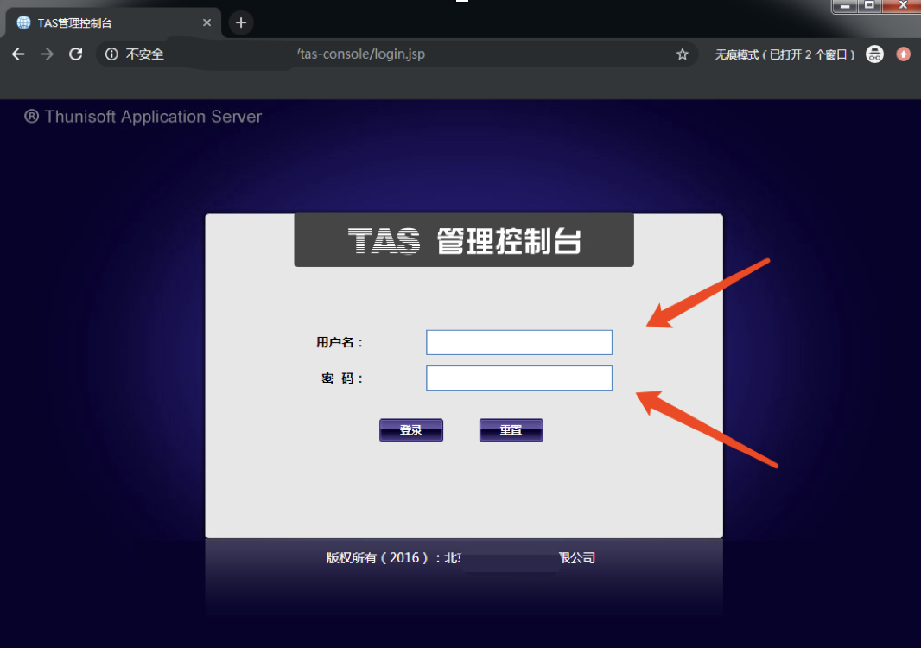Click the browser forward arrow
The height and width of the screenshot is (648, 921).
tap(47, 54)
